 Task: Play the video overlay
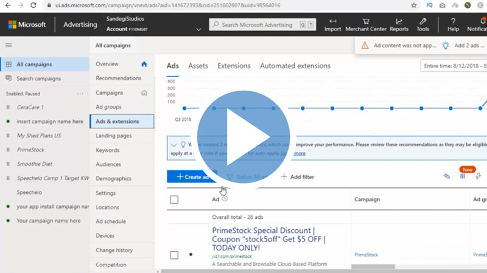click(x=243, y=137)
